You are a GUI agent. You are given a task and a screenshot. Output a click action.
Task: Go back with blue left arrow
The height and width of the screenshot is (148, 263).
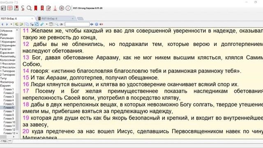coord(2,24)
